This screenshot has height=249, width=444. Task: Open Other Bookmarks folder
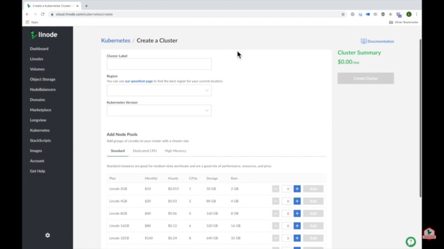403,22
